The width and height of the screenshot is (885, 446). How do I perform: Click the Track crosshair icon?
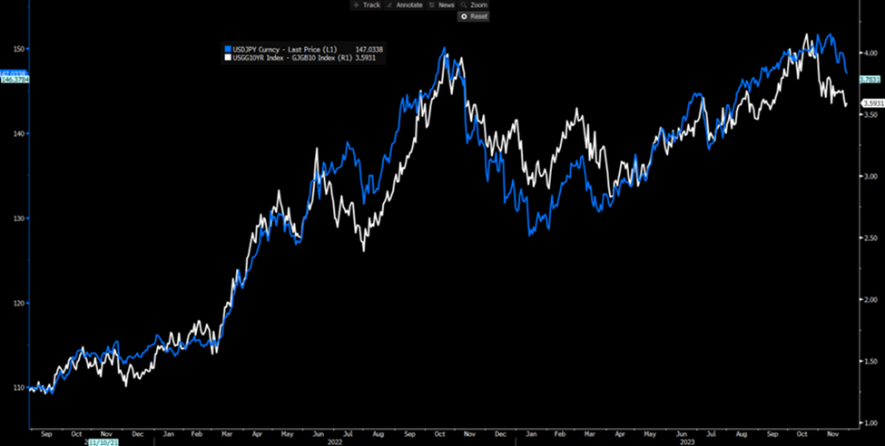(356, 5)
